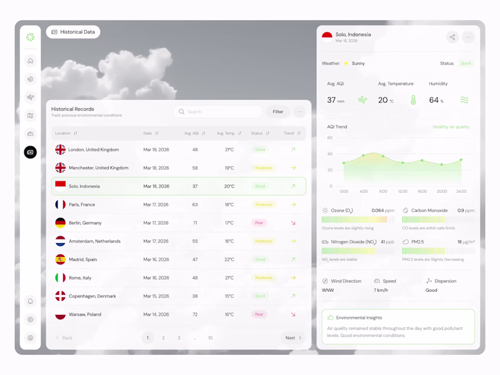
Task: Click the Historical Data tab label
Action: 73,32
